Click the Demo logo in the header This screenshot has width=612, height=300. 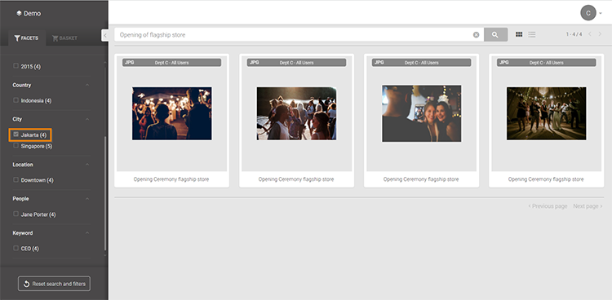pos(29,13)
